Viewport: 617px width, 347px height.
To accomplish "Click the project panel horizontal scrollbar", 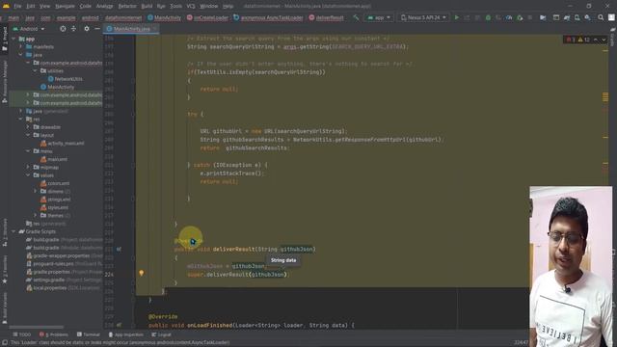I will pos(37,327).
